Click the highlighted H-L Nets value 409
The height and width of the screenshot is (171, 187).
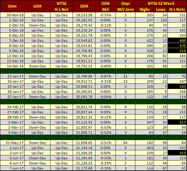click(177, 41)
